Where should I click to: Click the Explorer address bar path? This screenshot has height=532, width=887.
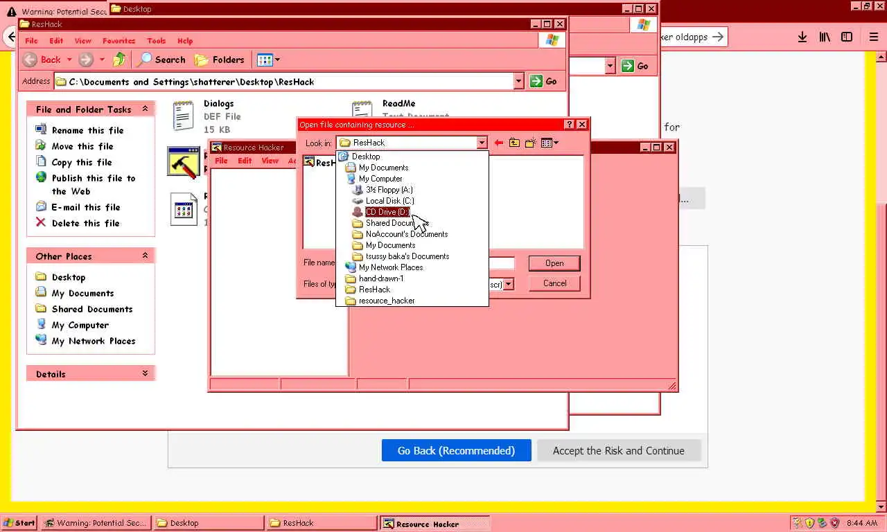pos(283,82)
